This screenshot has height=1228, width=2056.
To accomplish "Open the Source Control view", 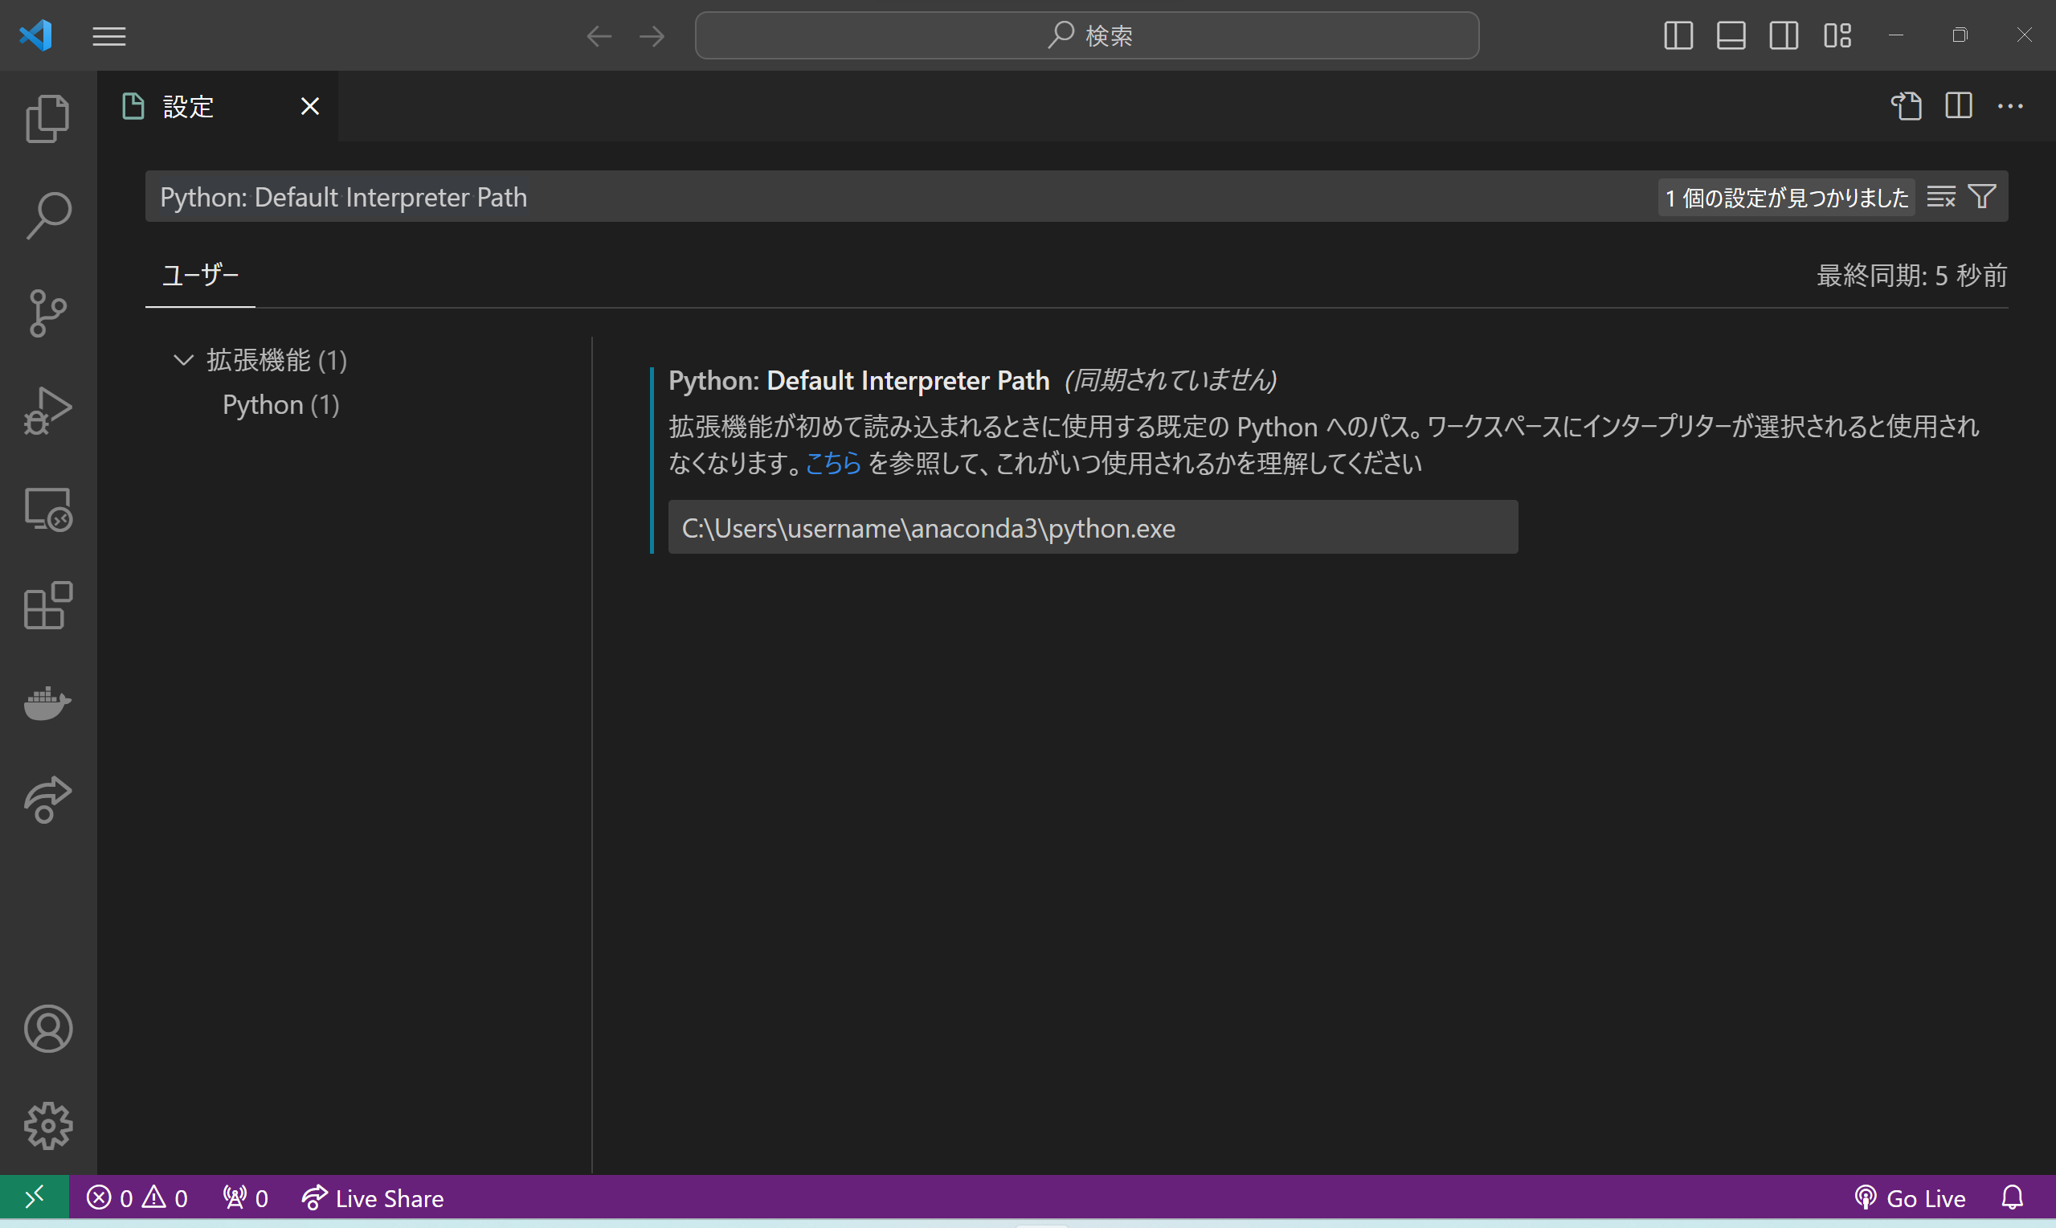I will tap(47, 313).
